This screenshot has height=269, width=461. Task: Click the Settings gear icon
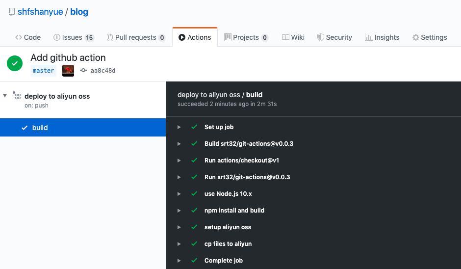click(416, 37)
